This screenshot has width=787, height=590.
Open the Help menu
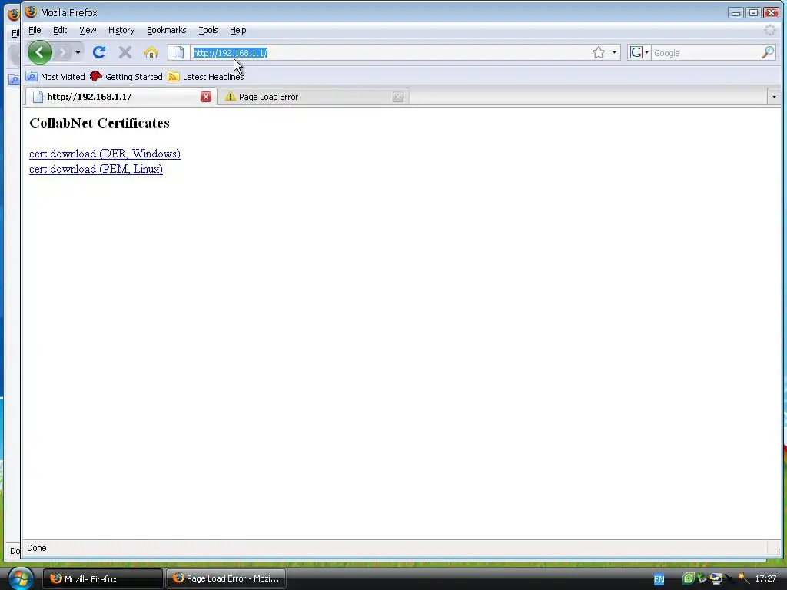tap(238, 30)
